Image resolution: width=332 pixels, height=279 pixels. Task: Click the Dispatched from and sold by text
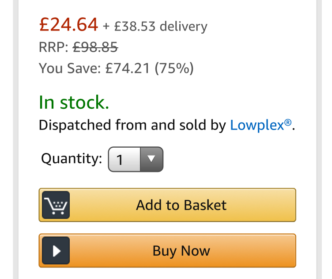(x=132, y=125)
